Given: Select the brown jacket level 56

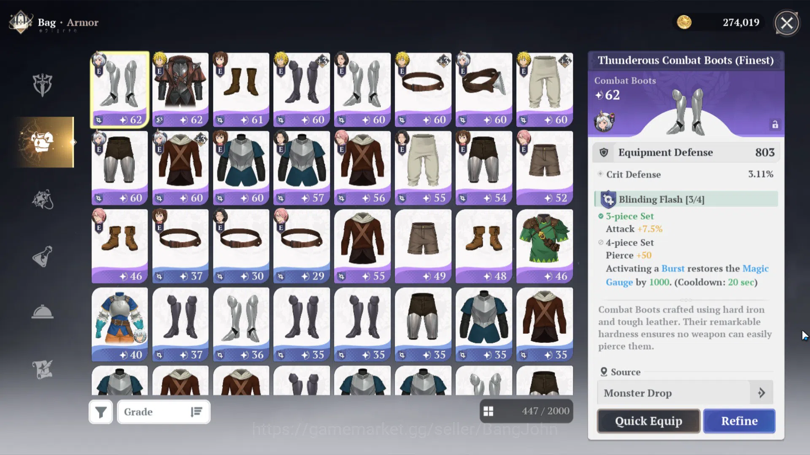Looking at the screenshot, I should point(362,168).
